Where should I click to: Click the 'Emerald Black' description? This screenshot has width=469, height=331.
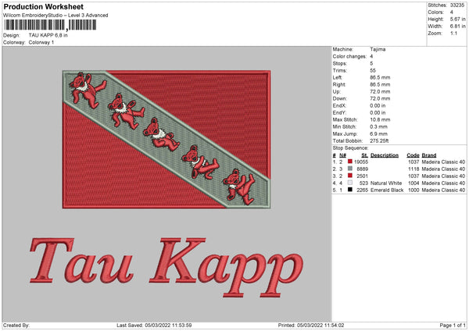[387, 190]
